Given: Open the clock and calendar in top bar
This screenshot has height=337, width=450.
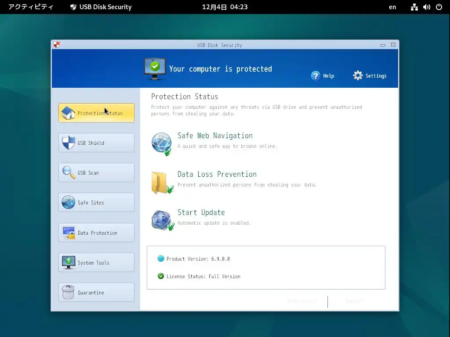Looking at the screenshot, I should pos(225,7).
